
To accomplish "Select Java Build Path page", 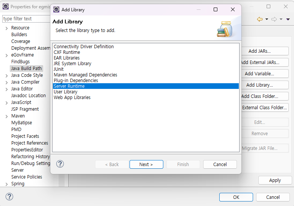I will [x=26, y=69].
